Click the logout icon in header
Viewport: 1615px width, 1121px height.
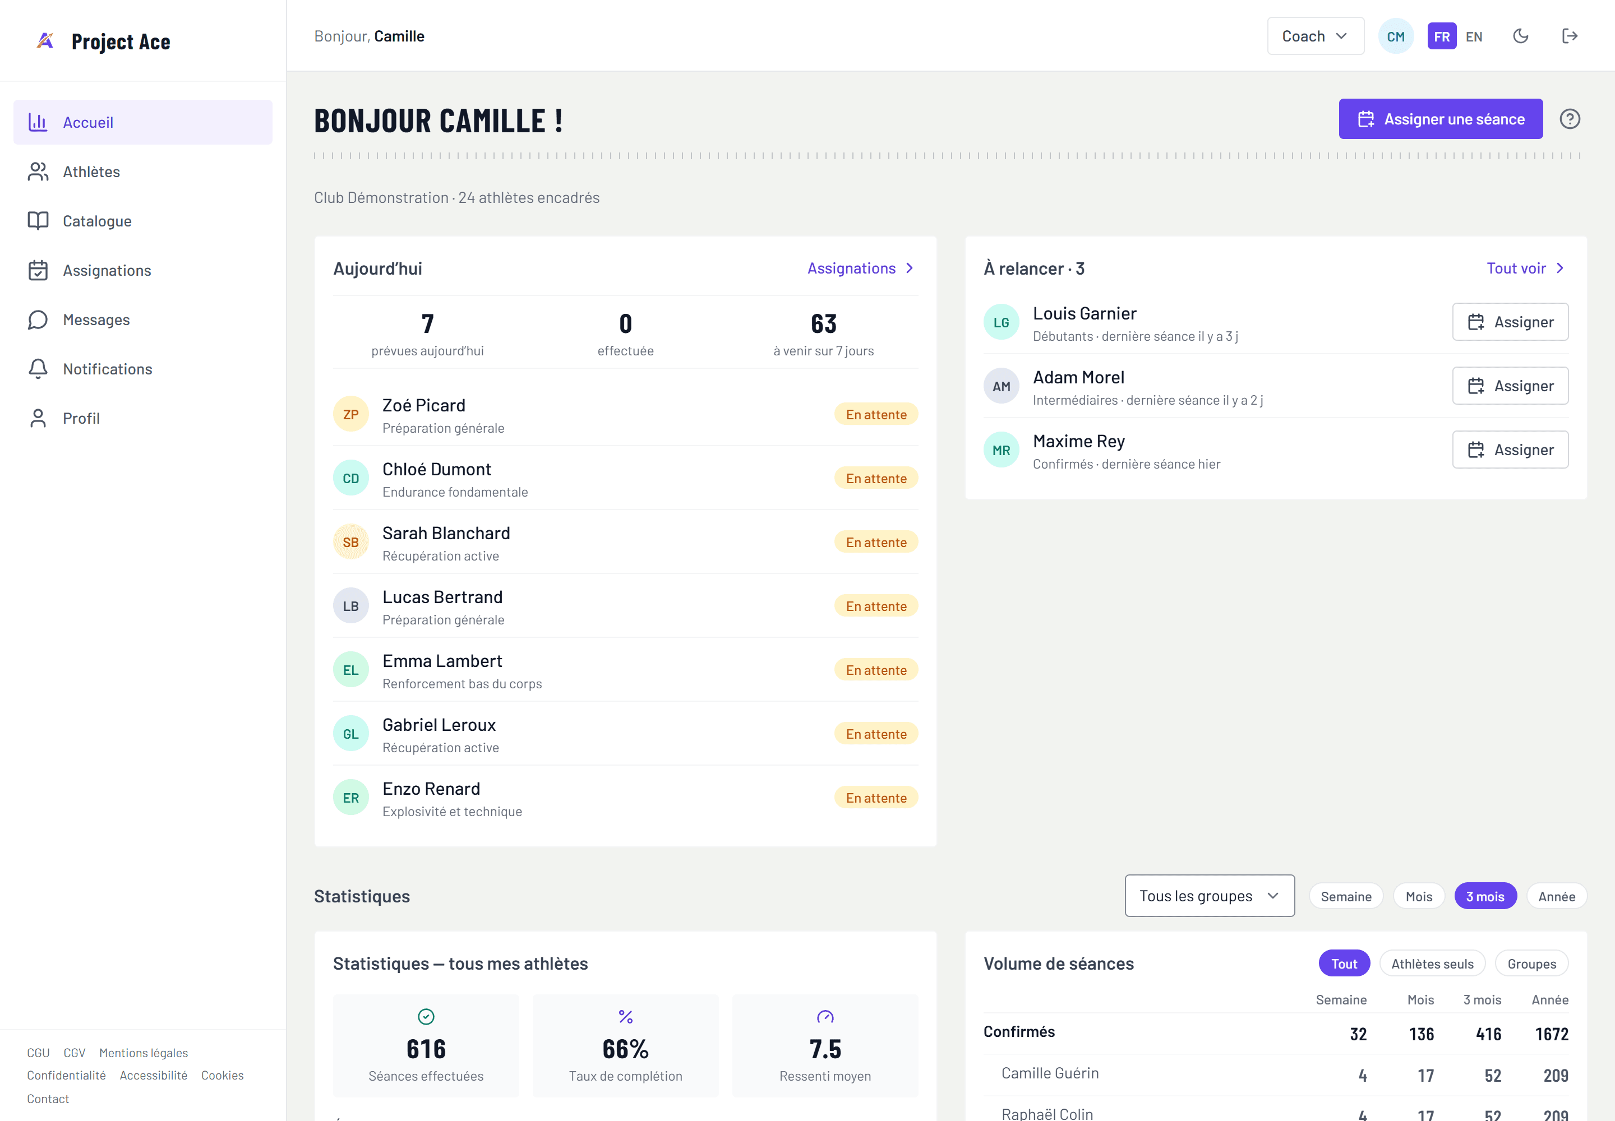click(x=1570, y=36)
